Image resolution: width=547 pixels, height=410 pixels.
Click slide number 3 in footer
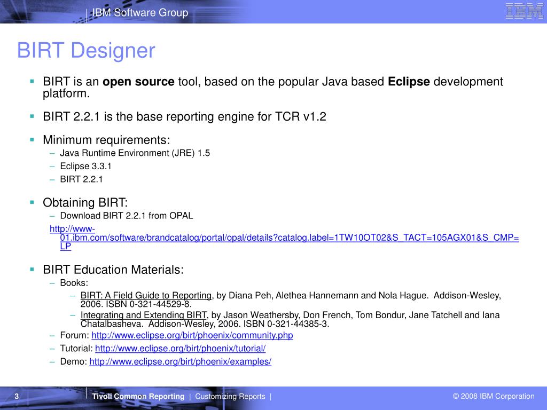[17, 397]
